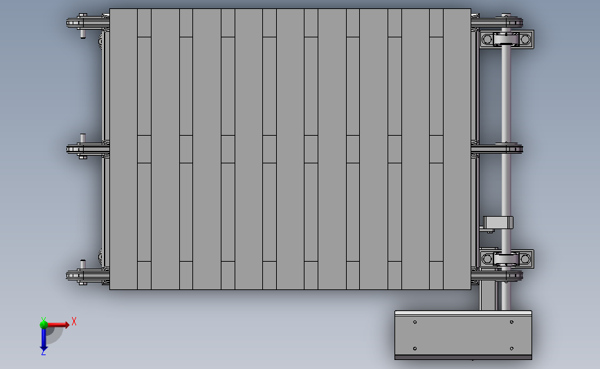Select the support column above the motor cover
600x369 pixels.
[x=487, y=296]
